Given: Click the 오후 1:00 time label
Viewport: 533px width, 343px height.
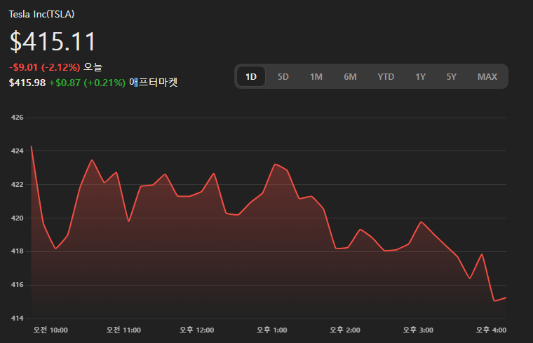Looking at the screenshot, I should [x=271, y=330].
